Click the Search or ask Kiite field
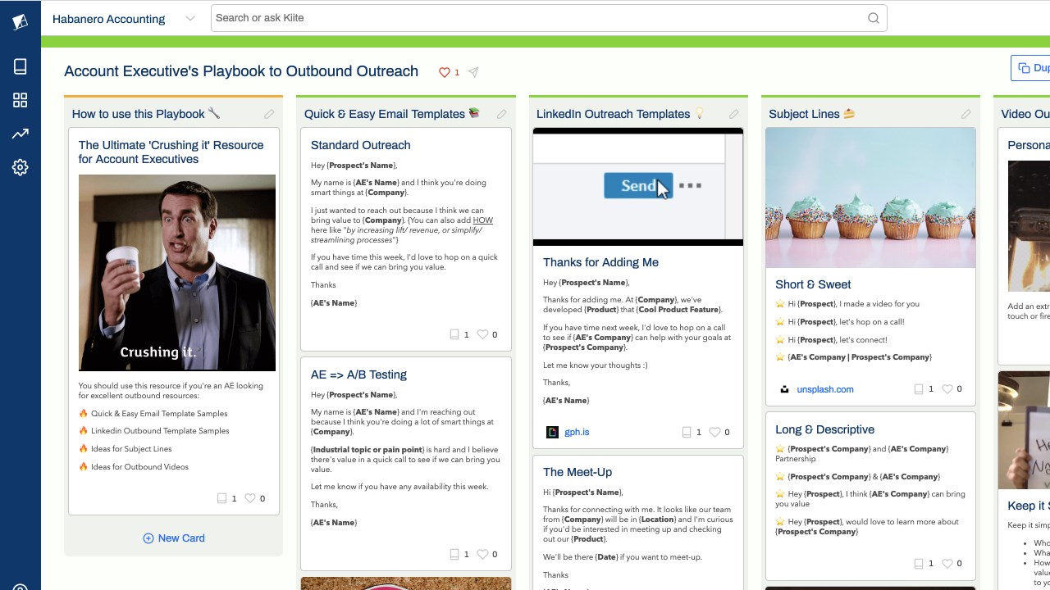The height and width of the screenshot is (590, 1050). coord(549,18)
